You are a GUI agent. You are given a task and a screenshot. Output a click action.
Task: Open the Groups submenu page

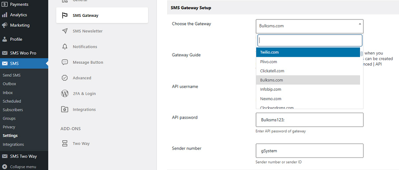pos(9,118)
